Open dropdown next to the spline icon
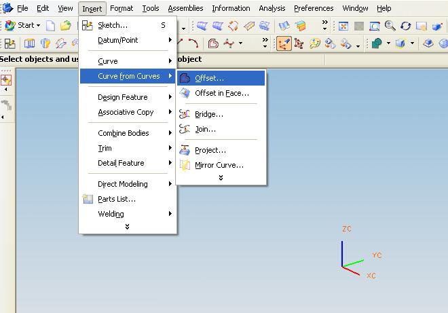Viewport: 448px width, 313px height. click(x=240, y=43)
